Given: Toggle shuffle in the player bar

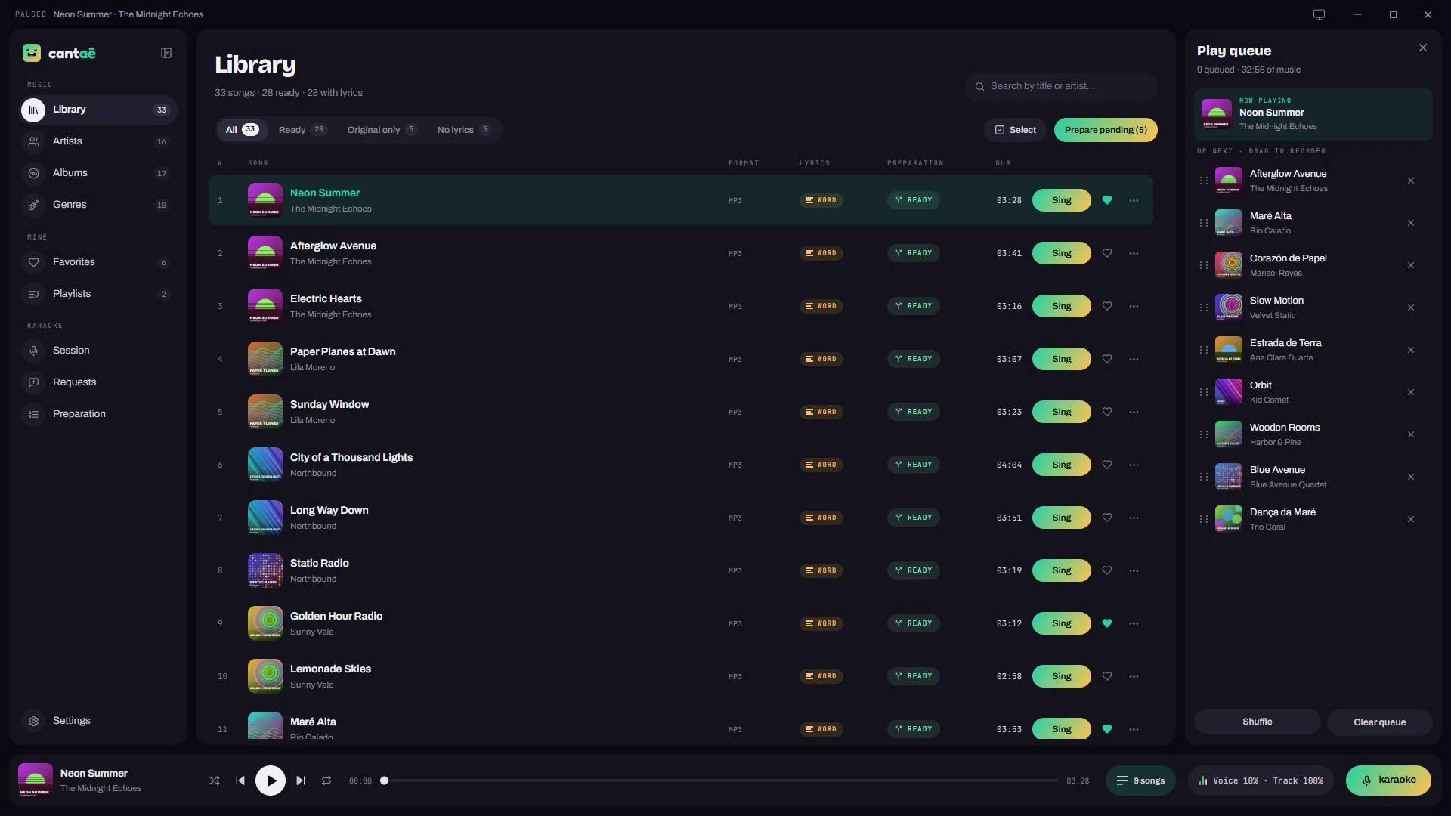Looking at the screenshot, I should tap(215, 780).
